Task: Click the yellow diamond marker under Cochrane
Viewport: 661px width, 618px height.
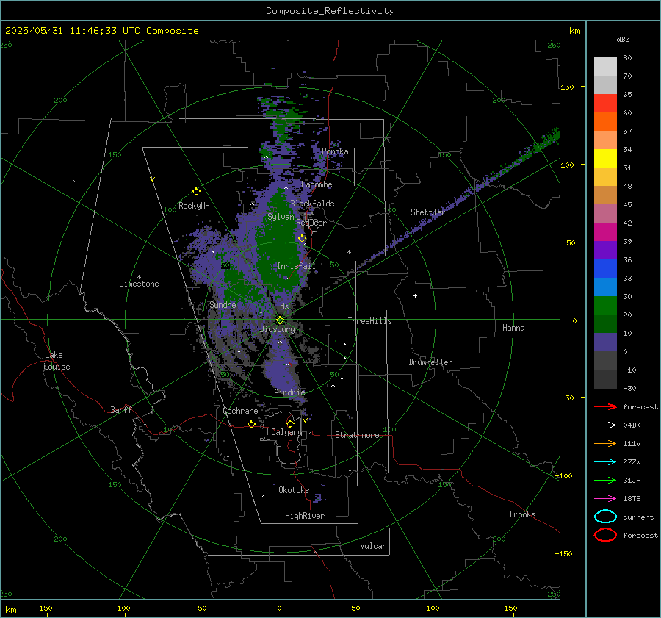Action: pos(251,424)
